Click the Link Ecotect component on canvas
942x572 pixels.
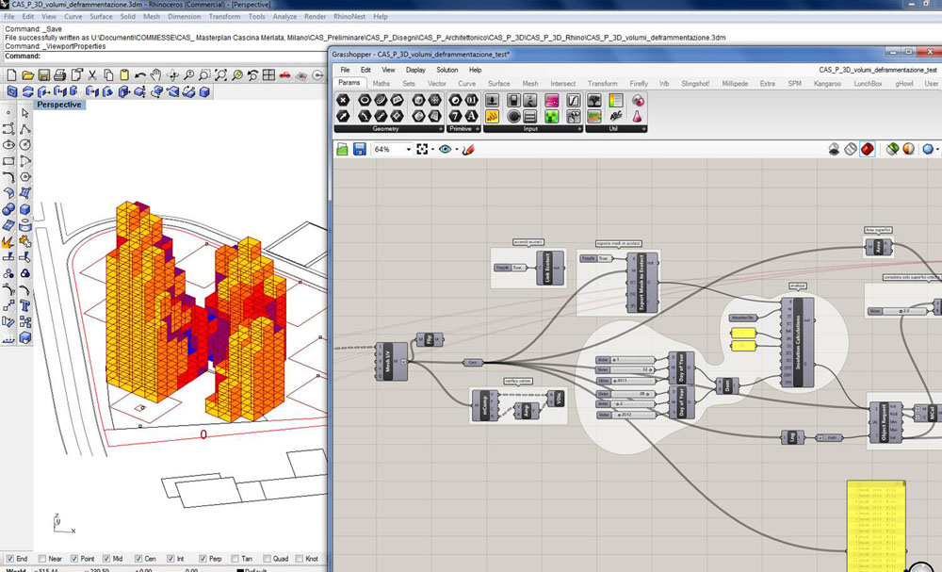pyautogui.click(x=550, y=268)
